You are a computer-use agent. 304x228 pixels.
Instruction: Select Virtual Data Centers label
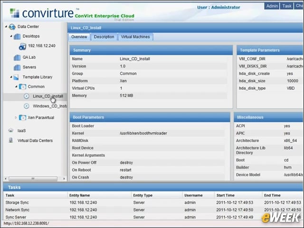point(35,141)
